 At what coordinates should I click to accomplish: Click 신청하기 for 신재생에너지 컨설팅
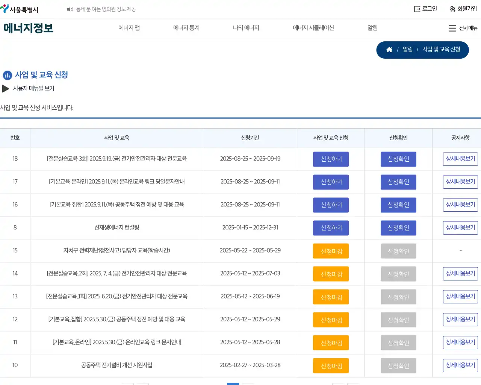click(x=331, y=228)
